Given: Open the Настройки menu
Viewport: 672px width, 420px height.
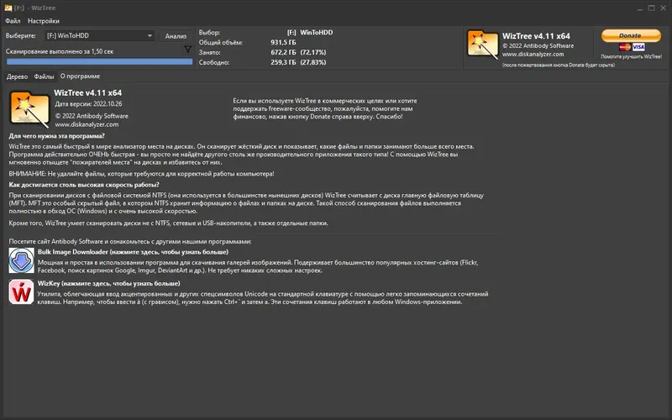Looking at the screenshot, I should 44,20.
